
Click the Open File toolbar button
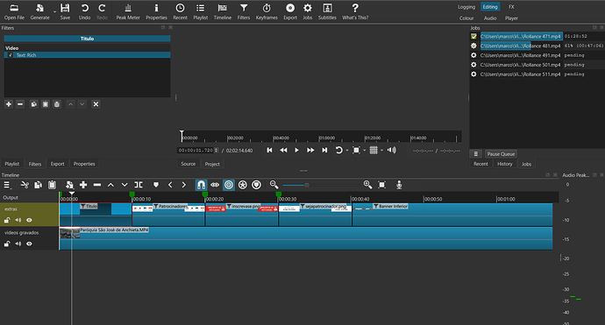click(14, 11)
